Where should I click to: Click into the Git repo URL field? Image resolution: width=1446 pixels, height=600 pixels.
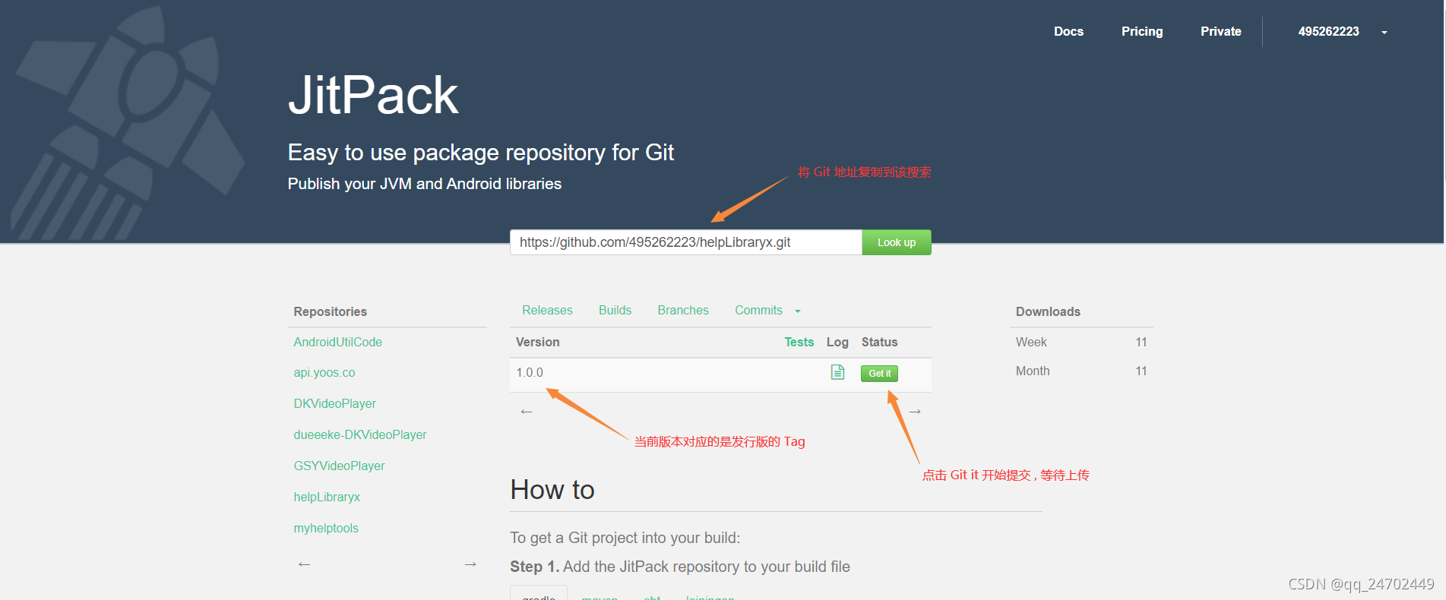click(x=686, y=242)
